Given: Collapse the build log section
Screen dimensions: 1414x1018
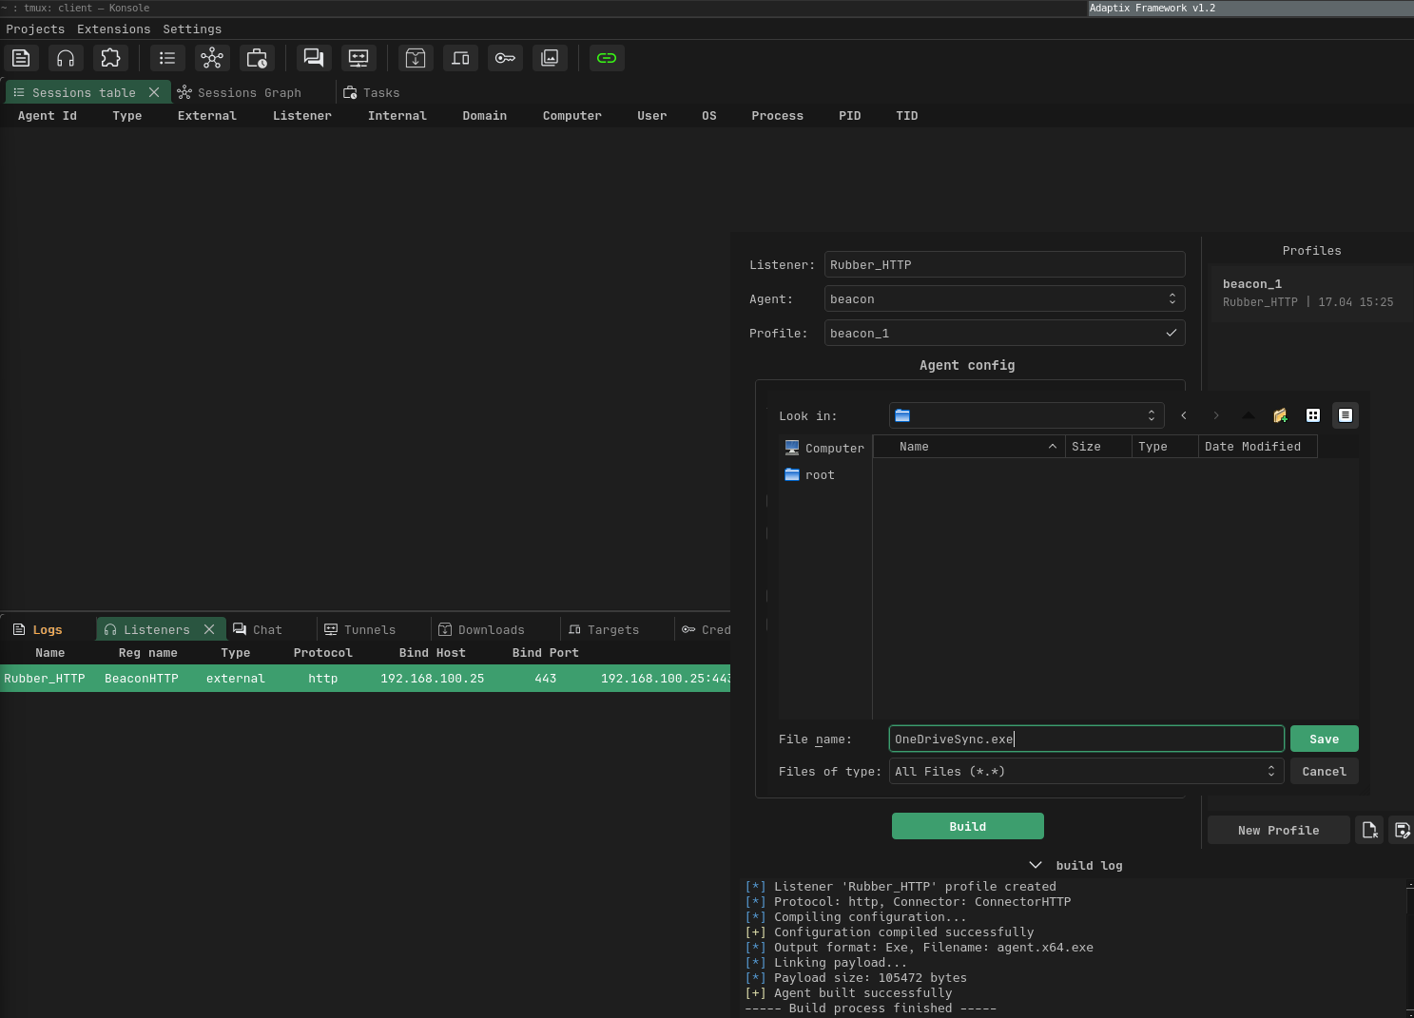Looking at the screenshot, I should click(x=1036, y=865).
